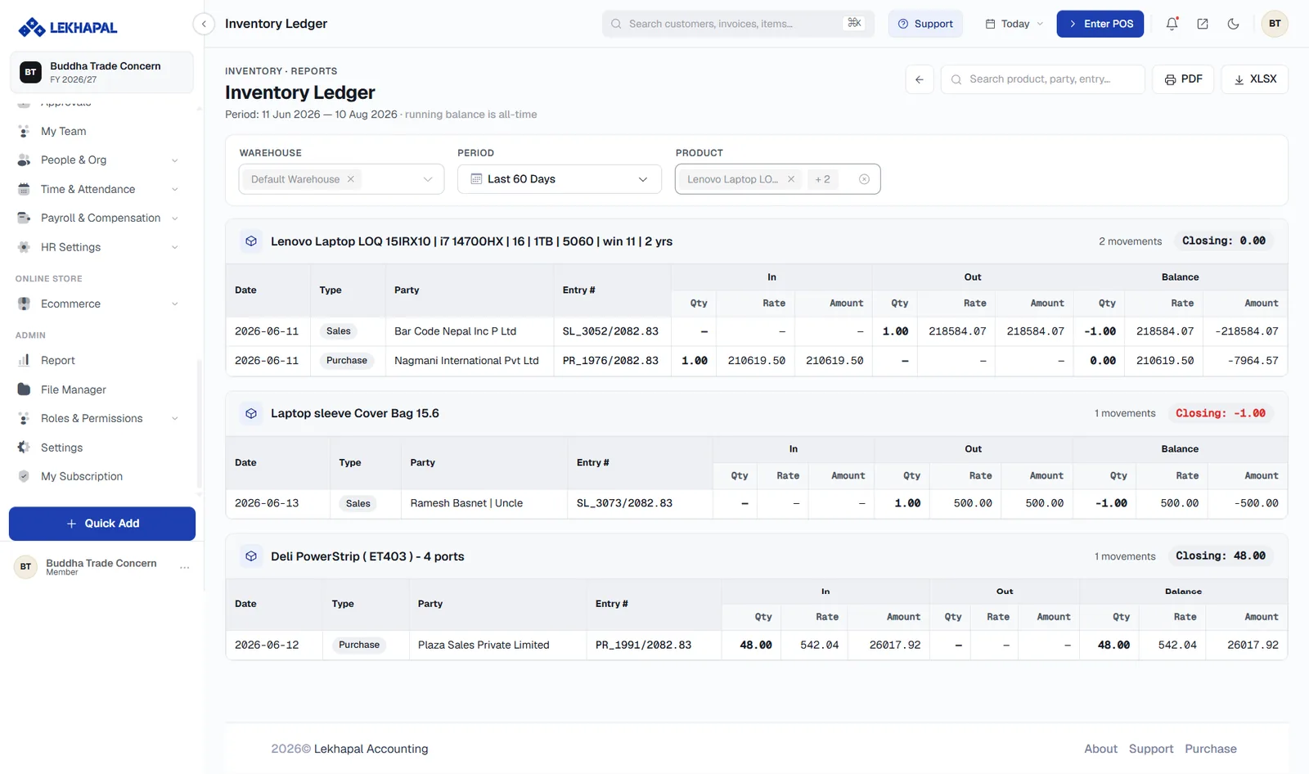1309x774 pixels.
Task: Click party Nagmani International Pvt Ltd
Action: pos(466,361)
